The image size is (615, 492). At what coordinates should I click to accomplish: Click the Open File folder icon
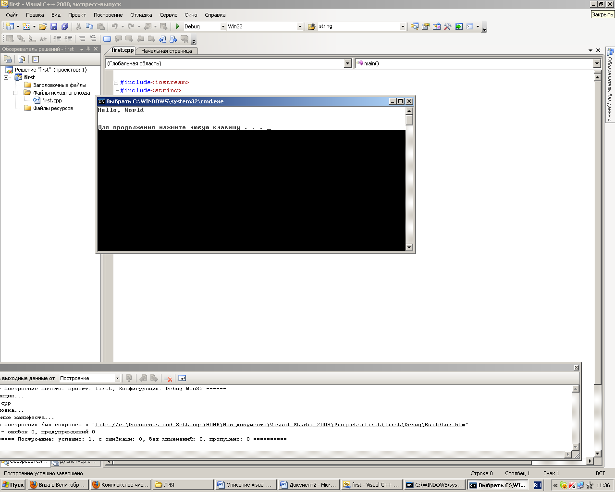[x=43, y=26]
